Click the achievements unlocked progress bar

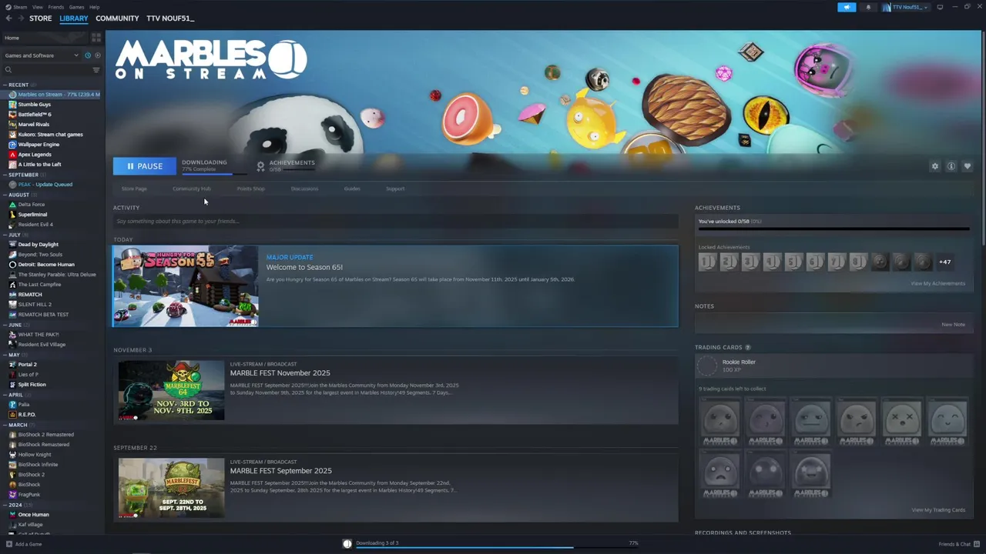833,229
